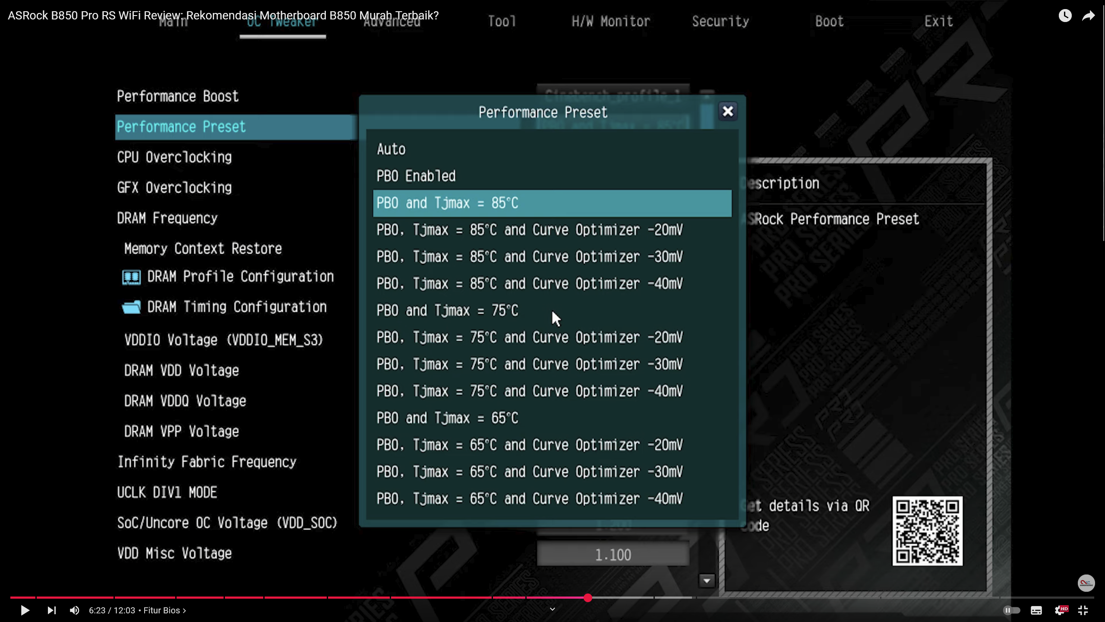Screen dimensions: 1105x622
Task: Open DRAM Profile Configuration entry
Action: point(240,276)
